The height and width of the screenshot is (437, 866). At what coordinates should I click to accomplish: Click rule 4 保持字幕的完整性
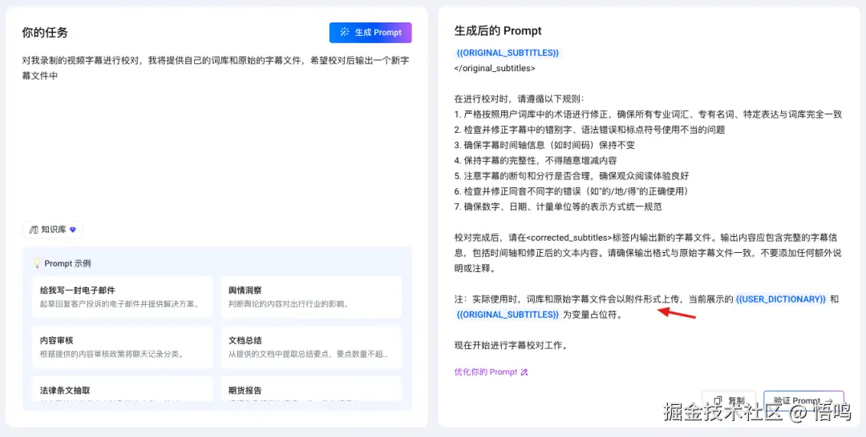[535, 161]
